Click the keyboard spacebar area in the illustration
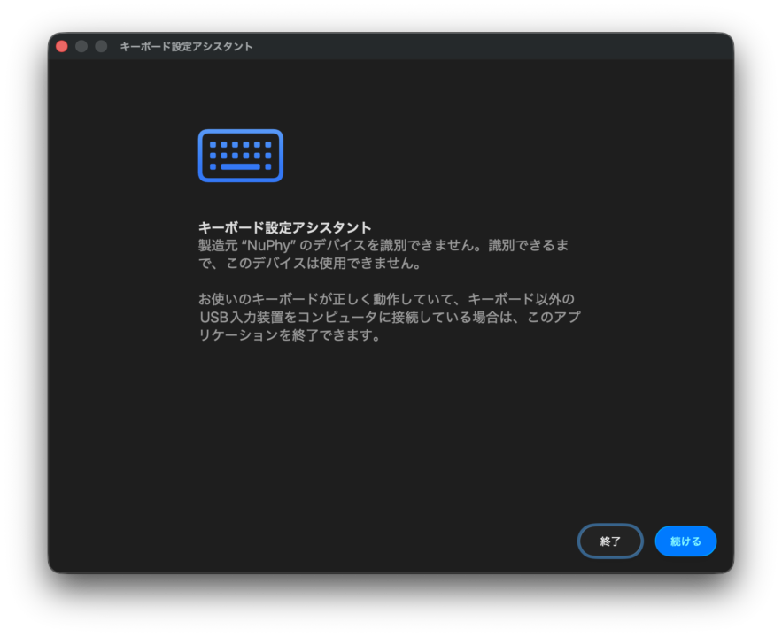This screenshot has width=782, height=637. 240,167
